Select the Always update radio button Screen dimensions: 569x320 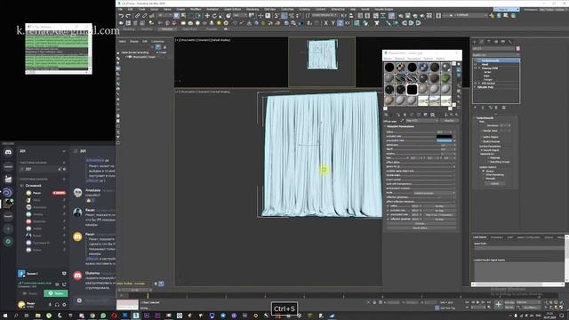tap(484, 171)
